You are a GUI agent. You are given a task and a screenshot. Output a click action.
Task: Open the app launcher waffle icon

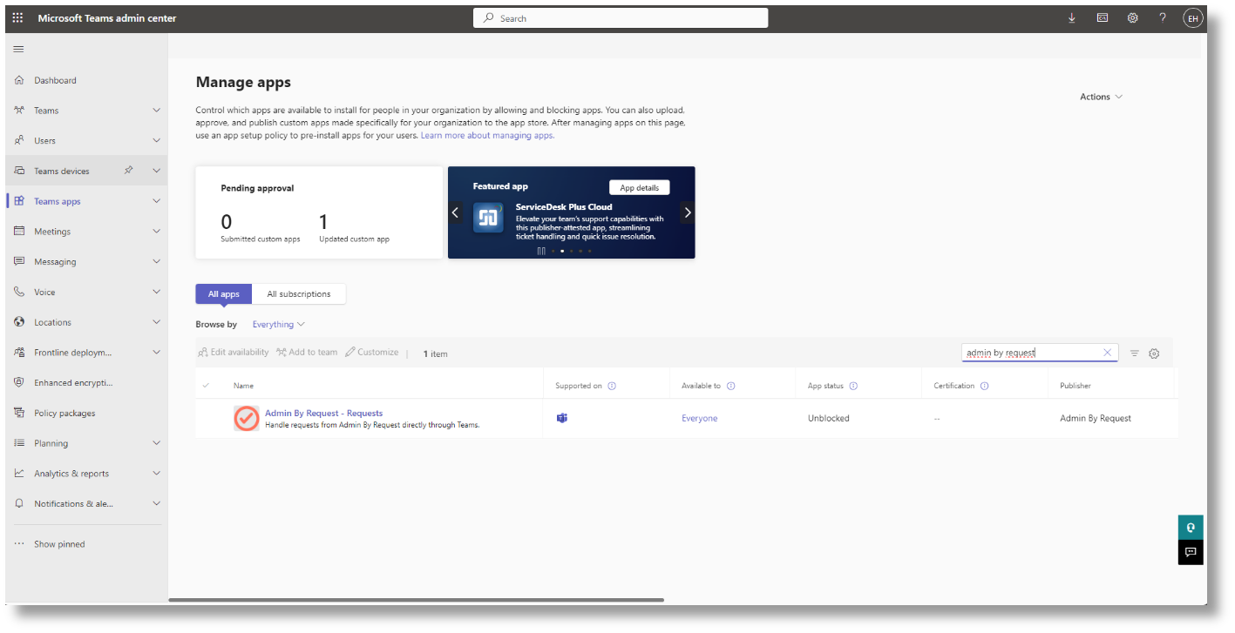coord(18,17)
